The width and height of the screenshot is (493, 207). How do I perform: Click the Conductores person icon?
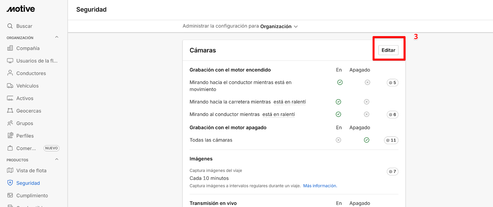tap(10, 73)
